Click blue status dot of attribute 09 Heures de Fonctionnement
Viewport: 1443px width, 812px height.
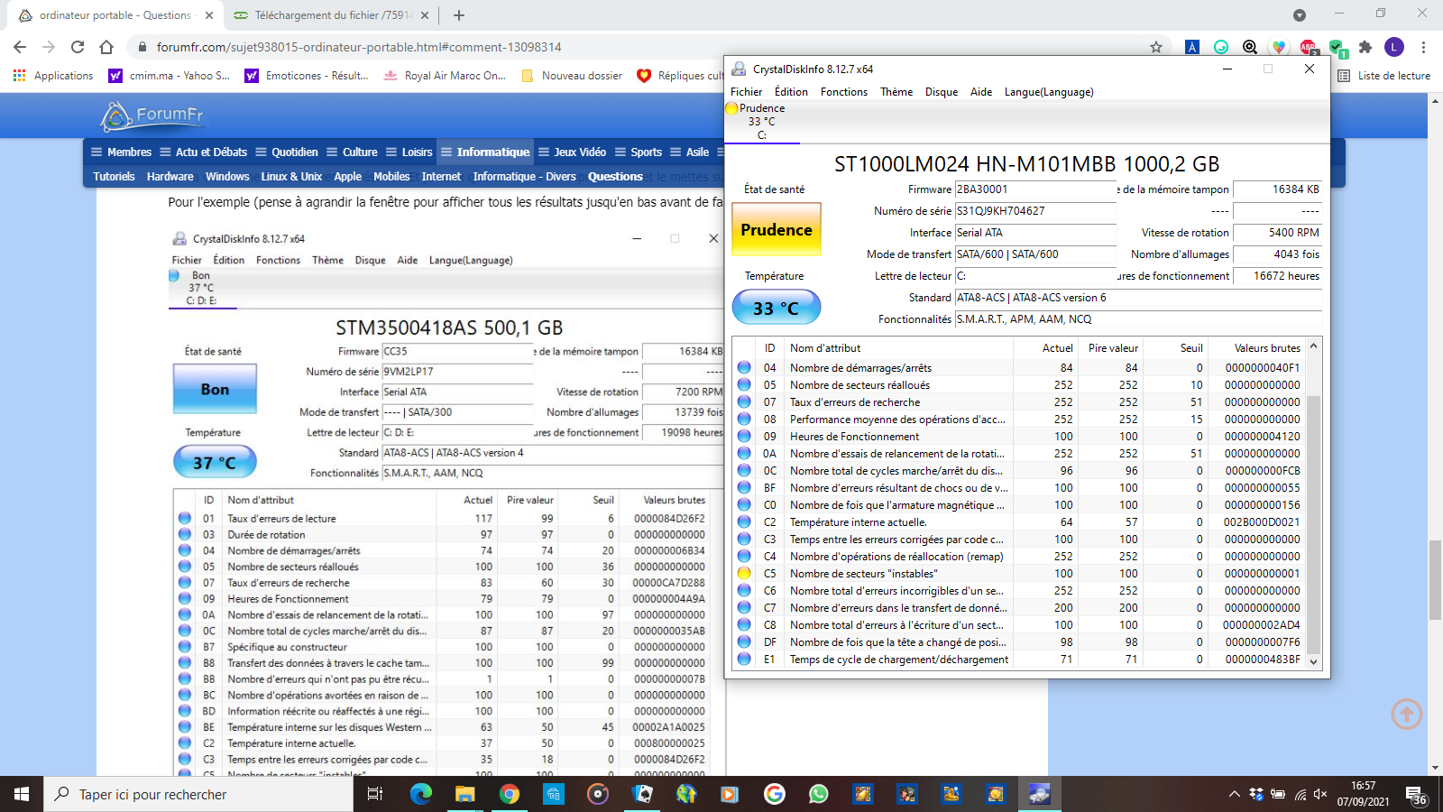(744, 436)
